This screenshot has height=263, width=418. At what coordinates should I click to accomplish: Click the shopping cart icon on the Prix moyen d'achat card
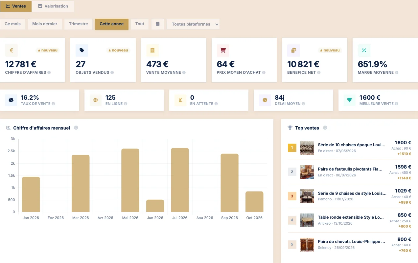click(223, 51)
